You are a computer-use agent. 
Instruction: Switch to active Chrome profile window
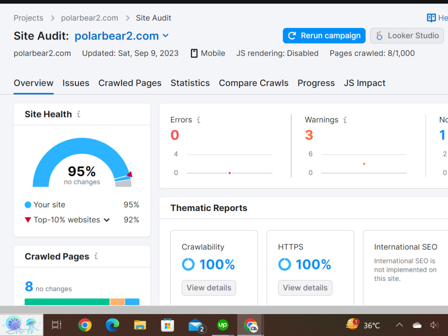click(250, 325)
